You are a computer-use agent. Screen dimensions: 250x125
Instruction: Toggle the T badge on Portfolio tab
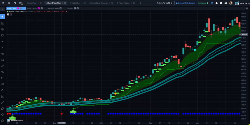coord(77,8)
